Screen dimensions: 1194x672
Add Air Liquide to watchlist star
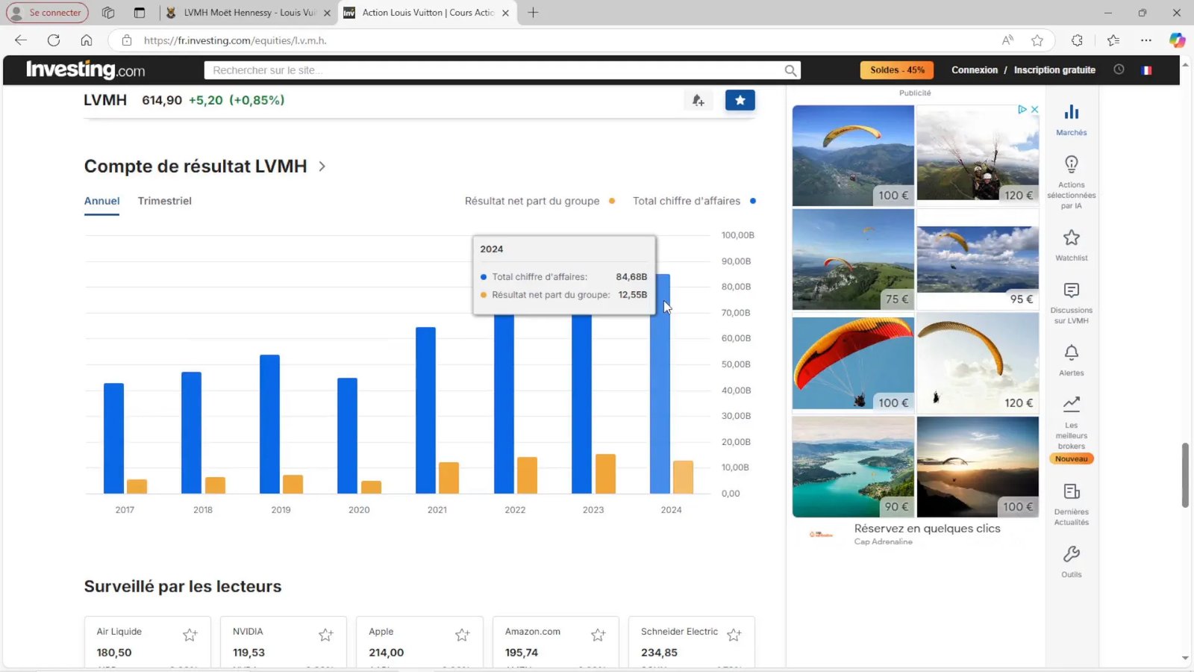tap(190, 635)
